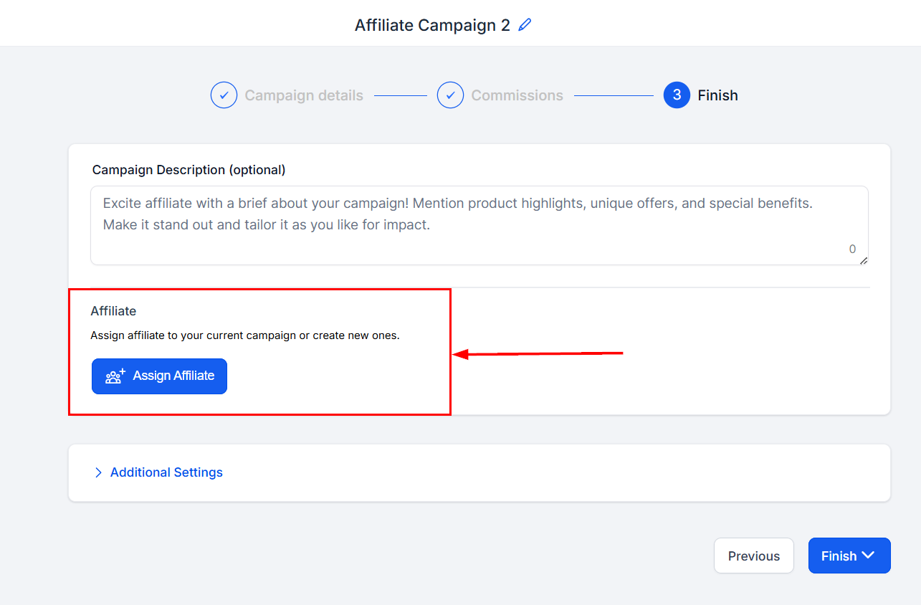This screenshot has height=605, width=921.
Task: Click the people-plus icon on Assign Affiliate
Action: coord(115,376)
